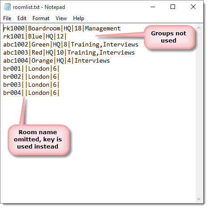
Task: Open the Help menu
Action: coord(78,18)
